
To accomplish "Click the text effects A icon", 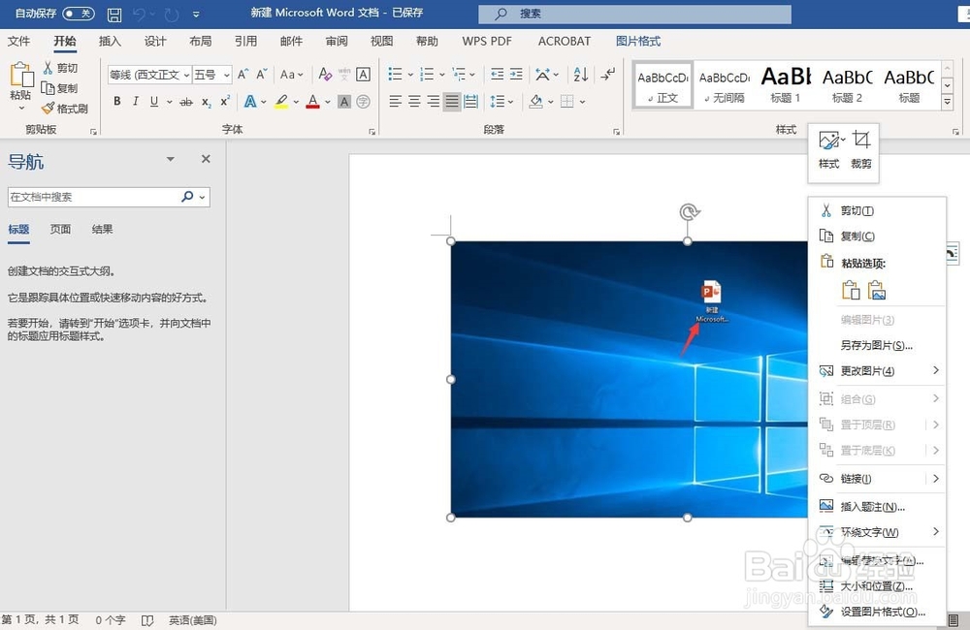I will [250, 102].
